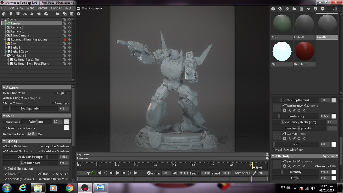Add a new light with bulb icon
Viewport: 343px width, 193px height.
coord(11,14)
